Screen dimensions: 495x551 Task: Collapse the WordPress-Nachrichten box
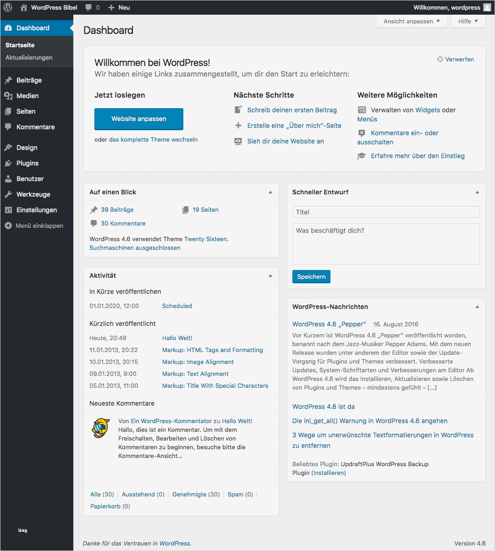477,306
